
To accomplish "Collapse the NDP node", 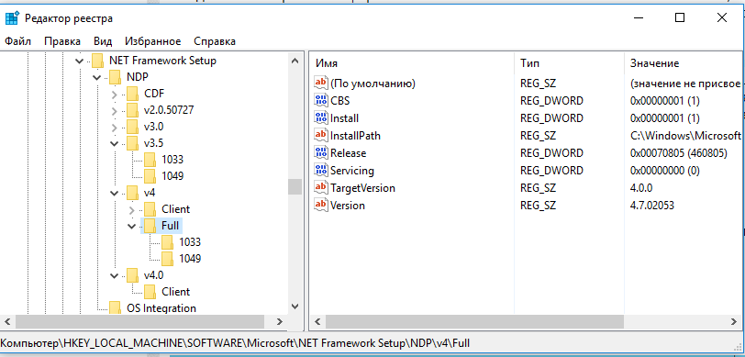I will coord(96,77).
